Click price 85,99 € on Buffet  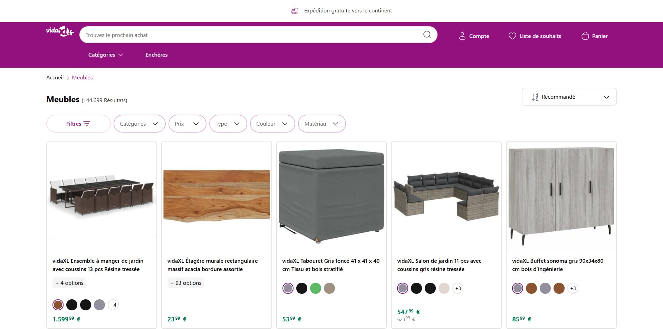(522, 319)
